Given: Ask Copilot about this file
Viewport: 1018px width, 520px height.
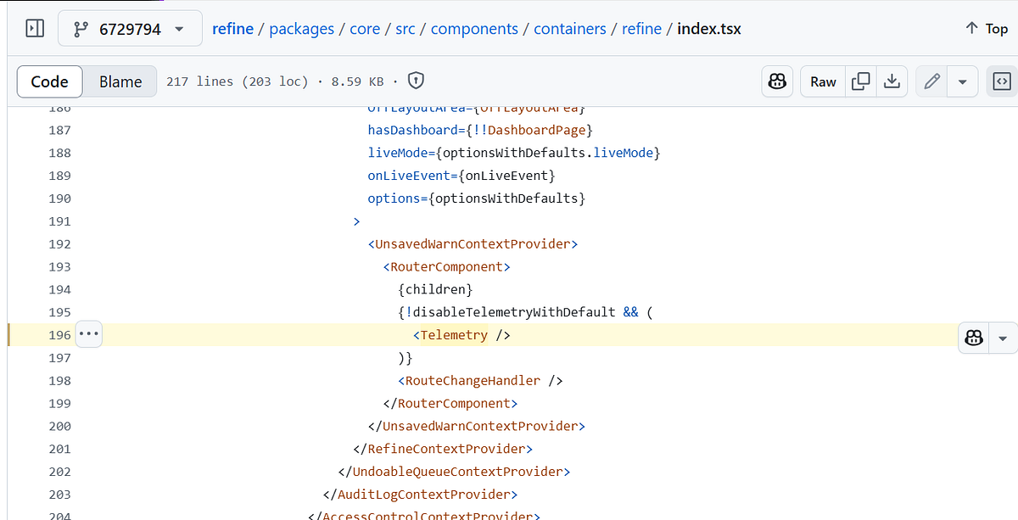Looking at the screenshot, I should 777,81.
